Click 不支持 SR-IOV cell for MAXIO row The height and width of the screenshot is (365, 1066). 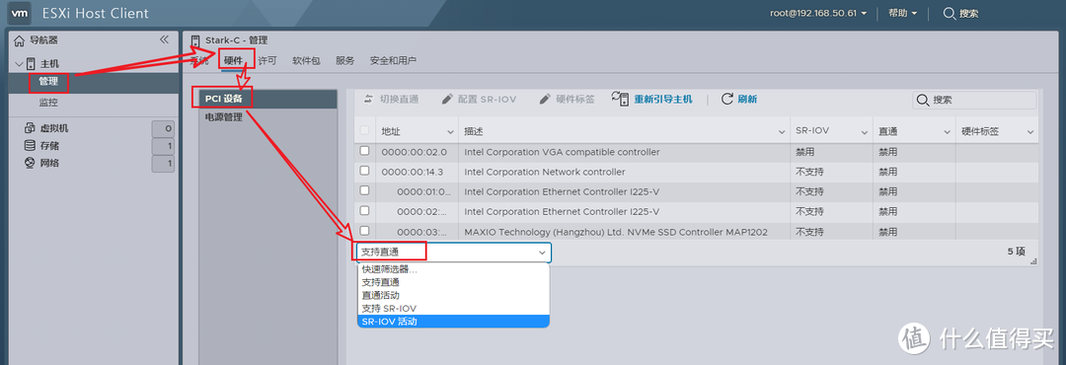coord(809,232)
